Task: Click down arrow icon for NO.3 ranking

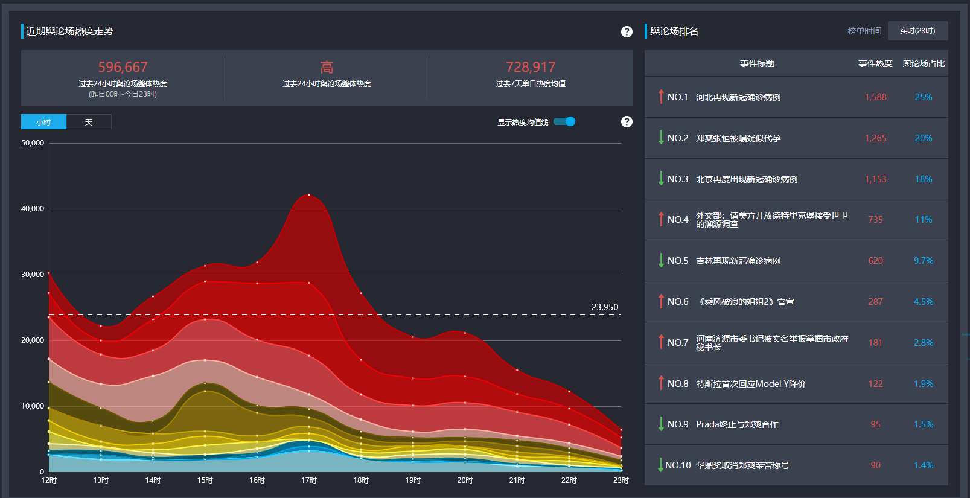Action: (661, 179)
